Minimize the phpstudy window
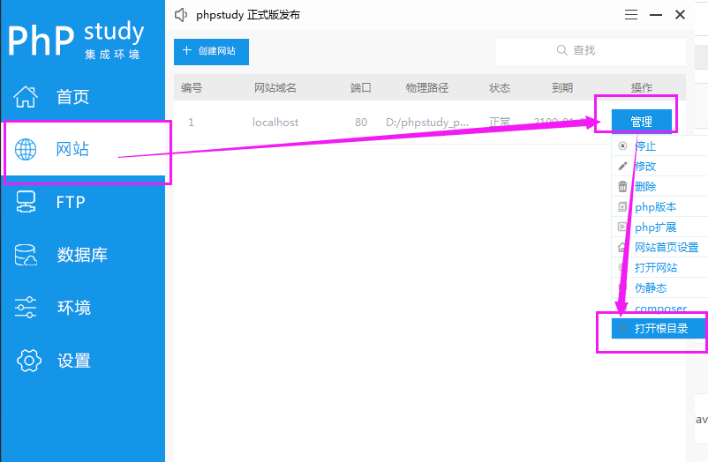The image size is (708, 462). pyautogui.click(x=656, y=15)
